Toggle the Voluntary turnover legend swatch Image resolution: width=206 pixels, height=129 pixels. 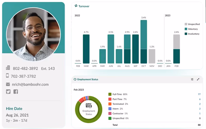coord(186,29)
